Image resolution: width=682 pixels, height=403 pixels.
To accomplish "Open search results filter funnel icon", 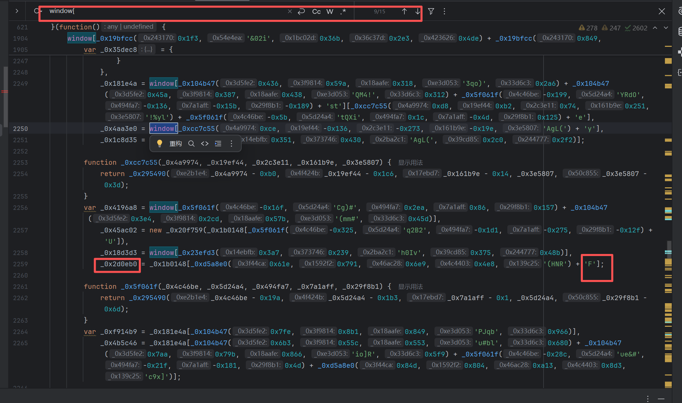I will pos(431,11).
